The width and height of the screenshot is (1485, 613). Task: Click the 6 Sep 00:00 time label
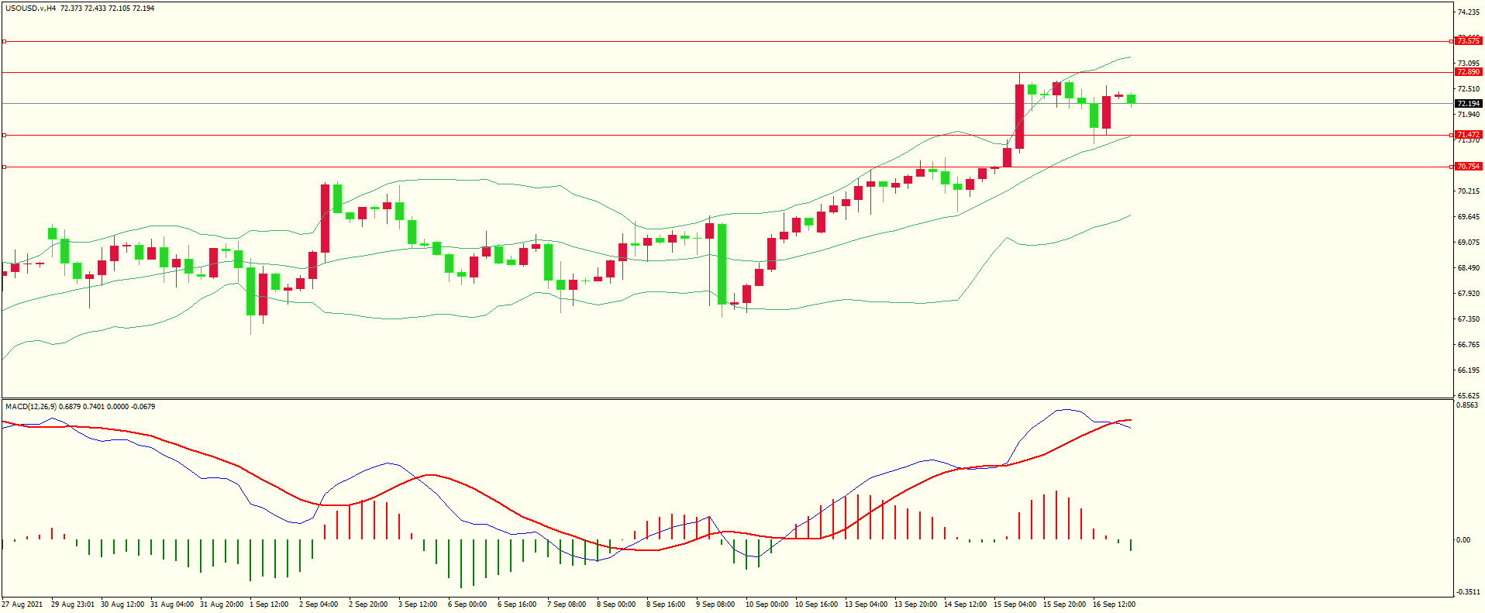467,604
